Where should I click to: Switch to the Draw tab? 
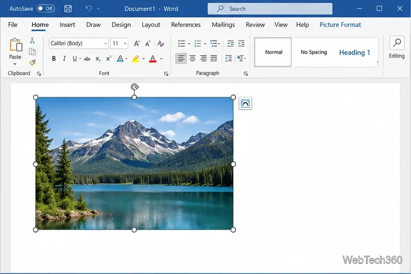(93, 25)
